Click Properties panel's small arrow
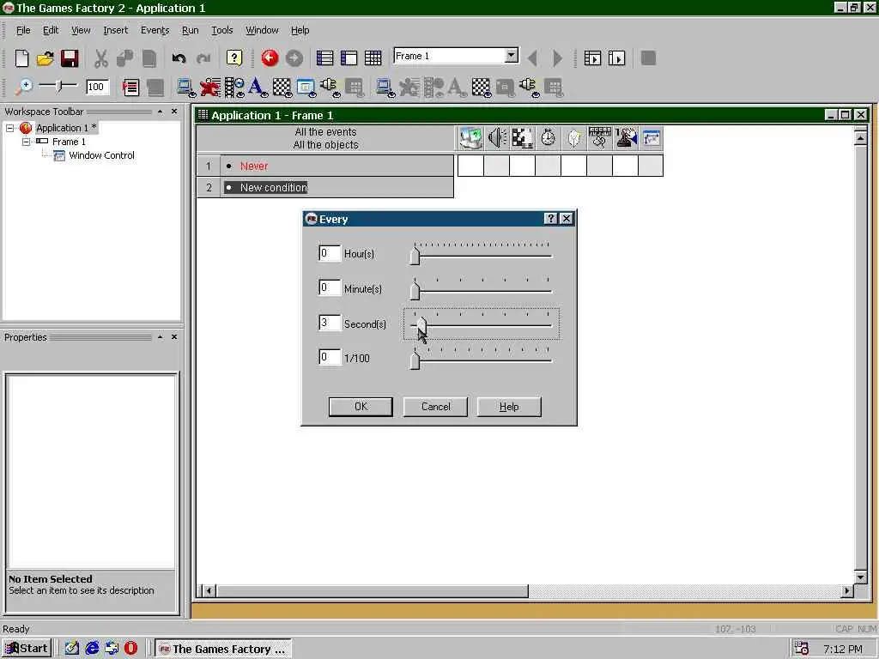The width and height of the screenshot is (879, 659). tap(161, 336)
